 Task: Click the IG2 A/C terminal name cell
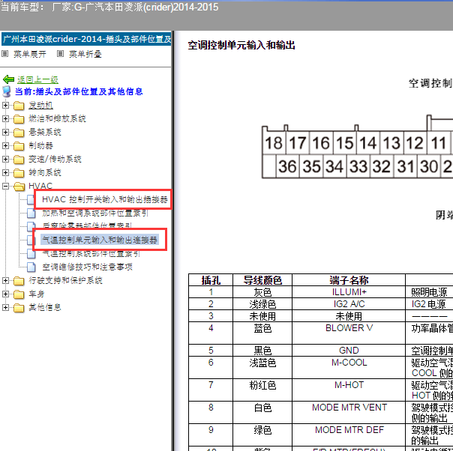(349, 304)
